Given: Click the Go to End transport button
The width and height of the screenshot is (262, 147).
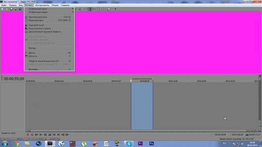Looking at the screenshot, I should (x=58, y=134).
